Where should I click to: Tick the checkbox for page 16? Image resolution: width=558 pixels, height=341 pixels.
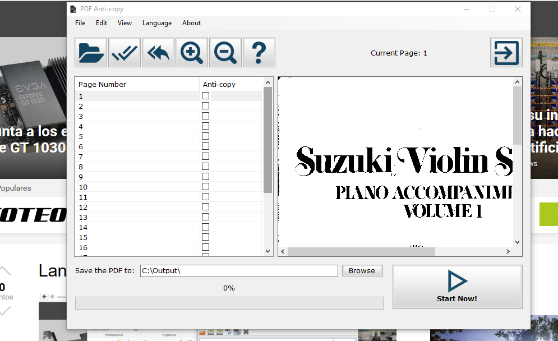tap(205, 247)
